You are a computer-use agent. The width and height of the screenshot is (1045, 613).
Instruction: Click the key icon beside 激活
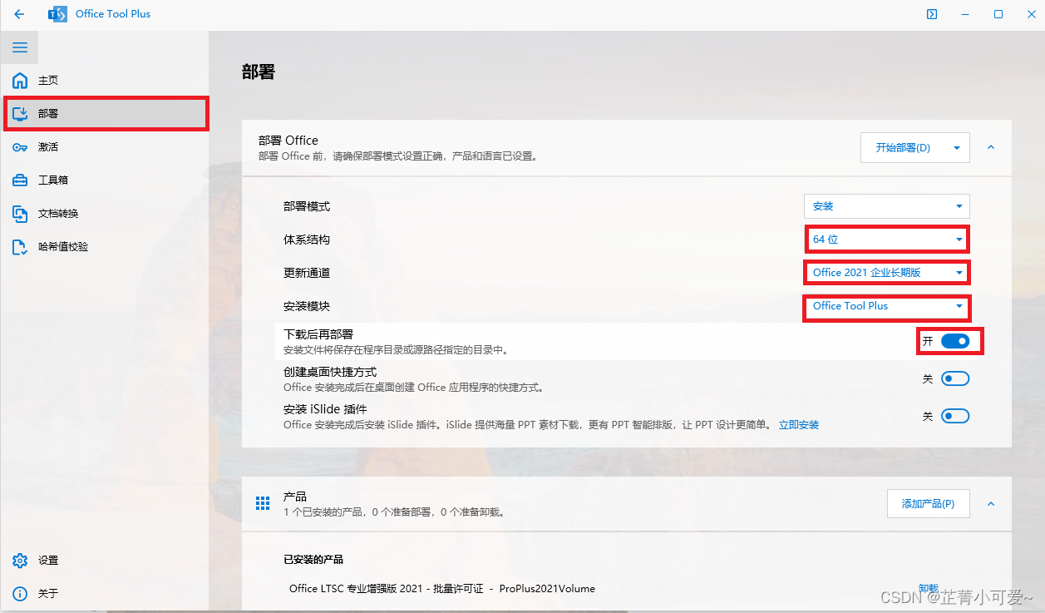pyautogui.click(x=20, y=147)
